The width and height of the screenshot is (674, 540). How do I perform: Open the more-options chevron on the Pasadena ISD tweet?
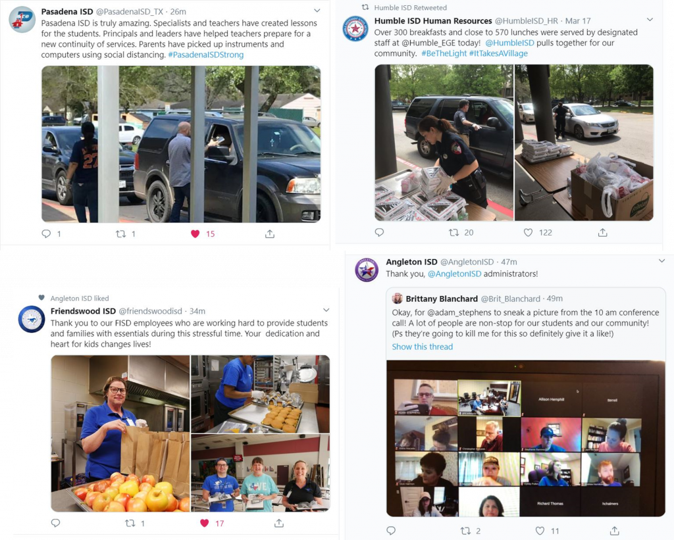[x=317, y=11]
